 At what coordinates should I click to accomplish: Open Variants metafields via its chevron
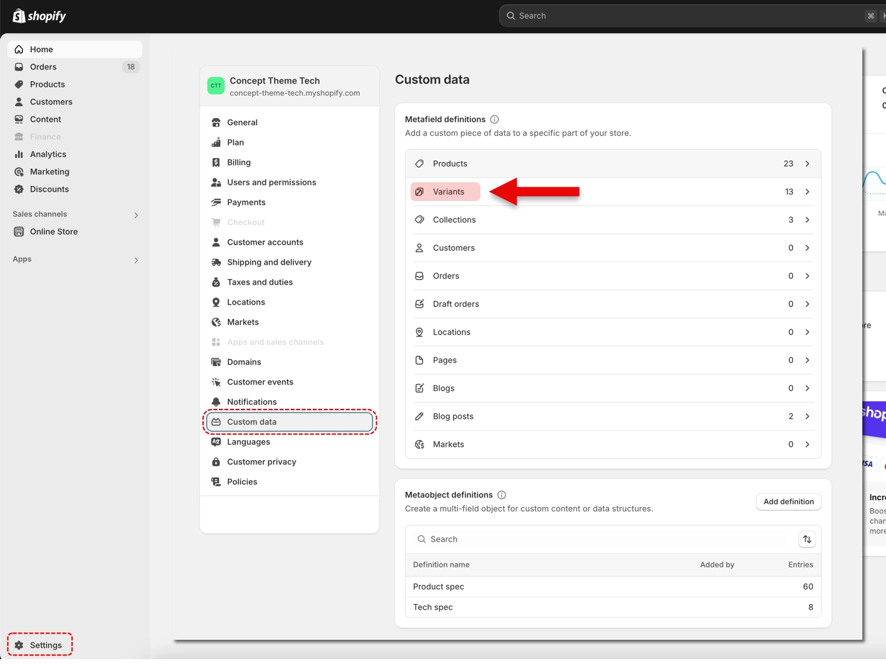[x=807, y=192]
